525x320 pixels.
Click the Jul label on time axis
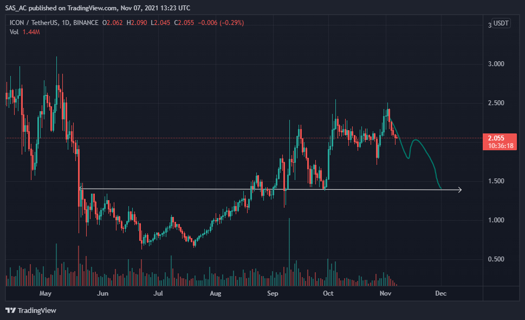(x=158, y=293)
